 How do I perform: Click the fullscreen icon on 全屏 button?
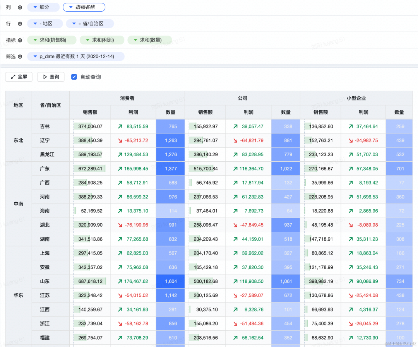point(13,77)
